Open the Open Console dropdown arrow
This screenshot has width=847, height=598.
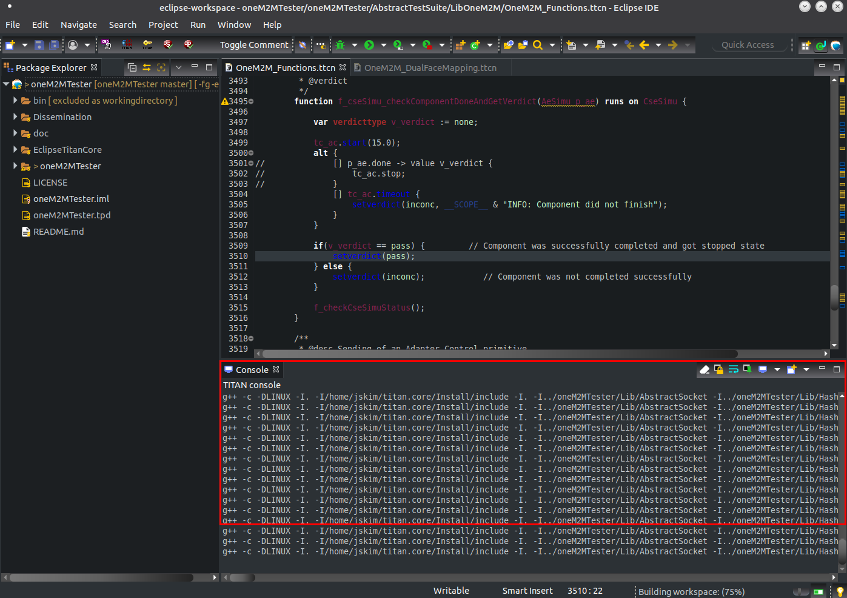pyautogui.click(x=806, y=369)
